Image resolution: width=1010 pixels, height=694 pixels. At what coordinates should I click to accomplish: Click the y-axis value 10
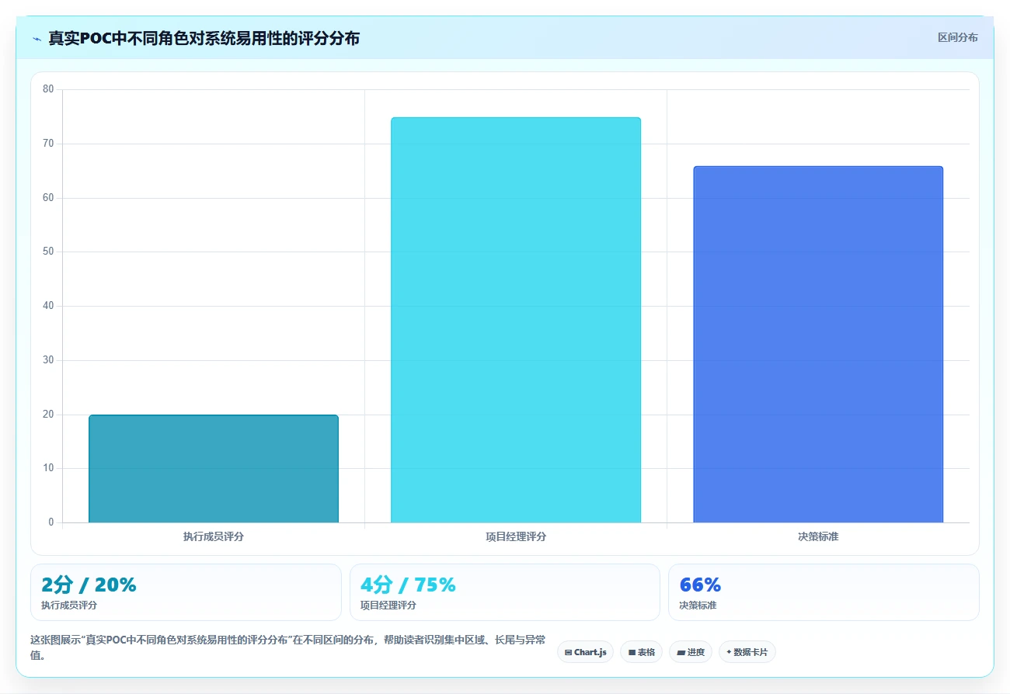48,468
